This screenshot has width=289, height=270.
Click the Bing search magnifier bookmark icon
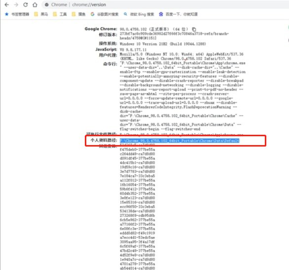(125, 14)
